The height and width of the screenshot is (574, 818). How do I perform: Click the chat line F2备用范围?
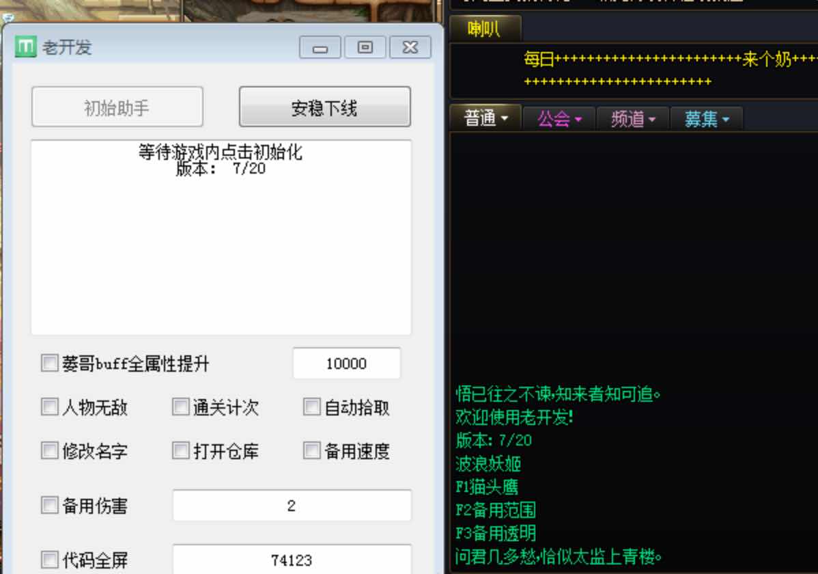[x=495, y=509]
